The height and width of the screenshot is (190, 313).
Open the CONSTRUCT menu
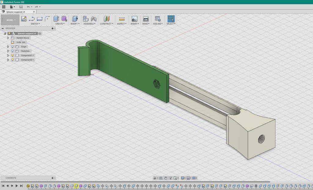click(x=106, y=24)
